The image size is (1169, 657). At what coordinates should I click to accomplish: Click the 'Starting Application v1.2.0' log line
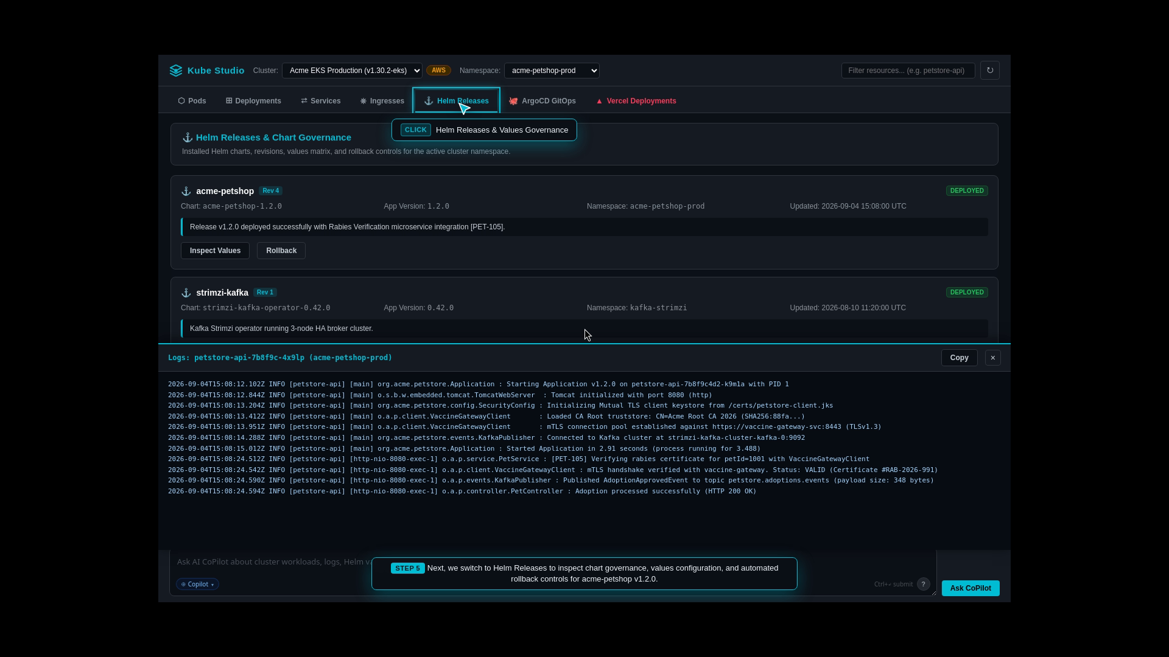(479, 384)
